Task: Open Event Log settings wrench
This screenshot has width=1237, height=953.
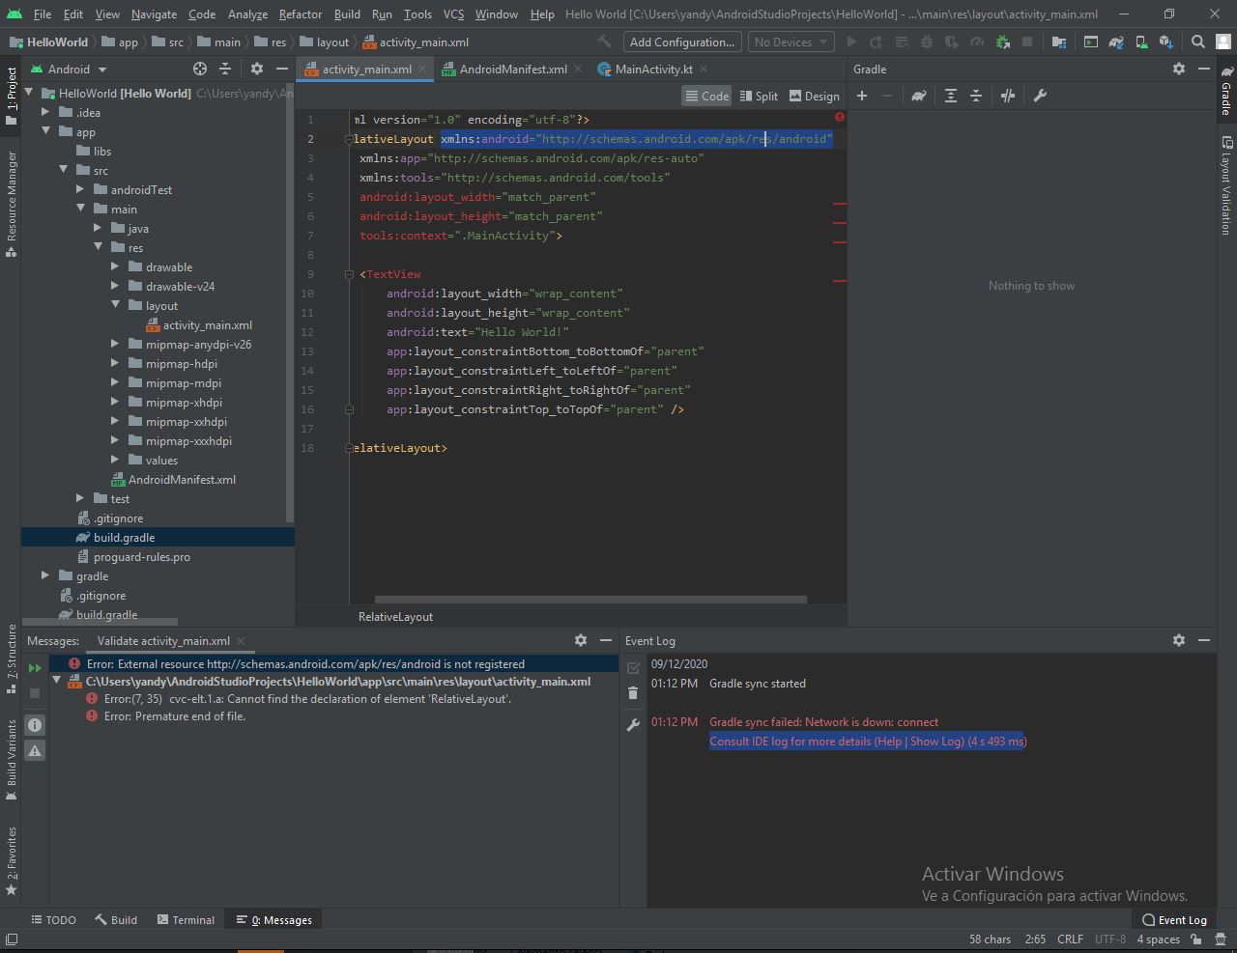Action: coord(633,725)
